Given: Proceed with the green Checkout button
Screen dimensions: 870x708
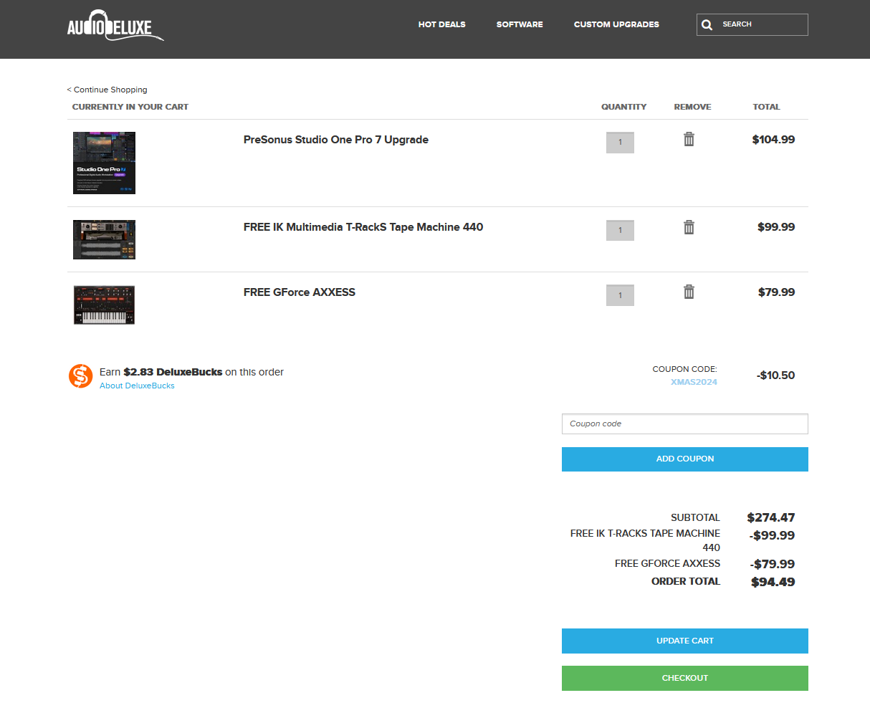Looking at the screenshot, I should 685,678.
